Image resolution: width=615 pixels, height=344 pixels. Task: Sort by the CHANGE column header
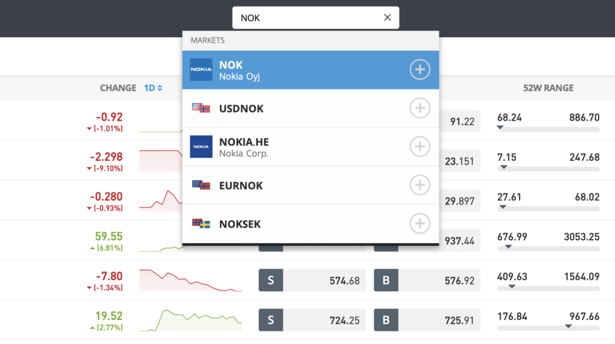click(x=118, y=88)
